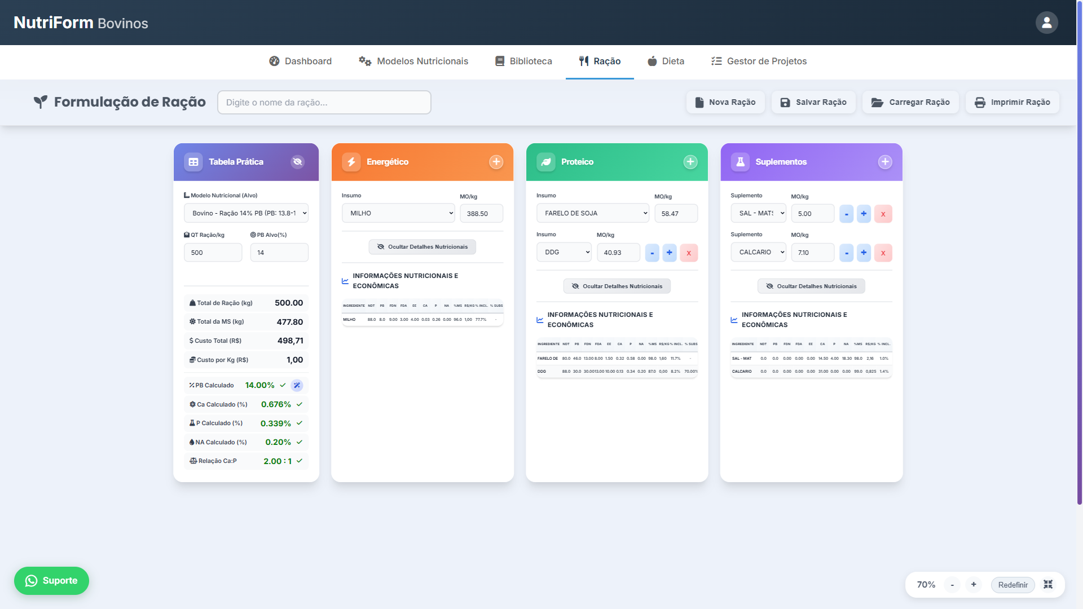Viewport: 1083px width, 609px height.
Task: Add a new Suplementos item with plus
Action: [x=885, y=162]
